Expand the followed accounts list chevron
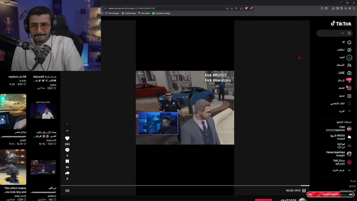The height and width of the screenshot is (201, 357). 349,170
